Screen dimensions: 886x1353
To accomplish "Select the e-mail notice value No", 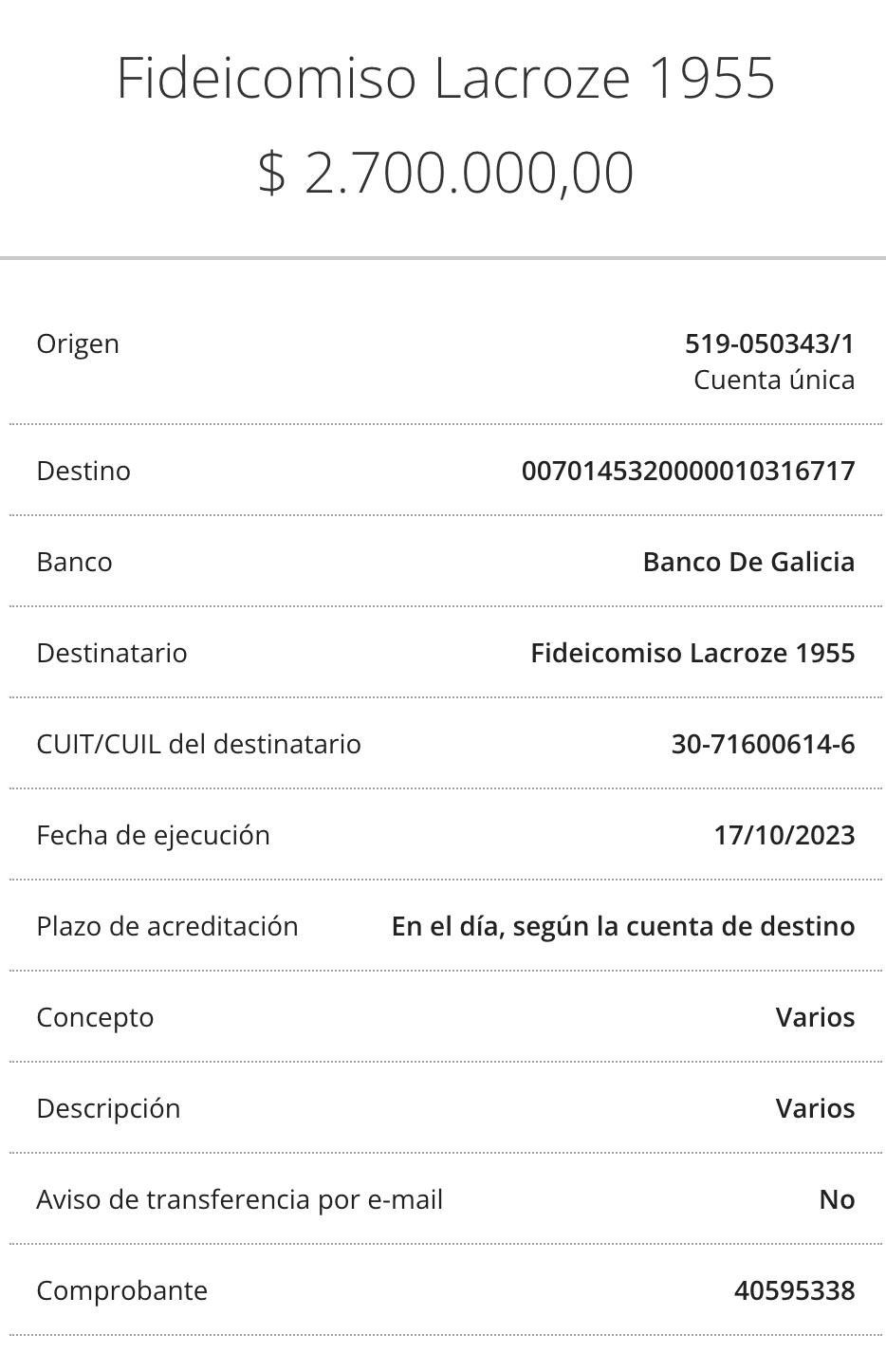I will coord(837,1199).
